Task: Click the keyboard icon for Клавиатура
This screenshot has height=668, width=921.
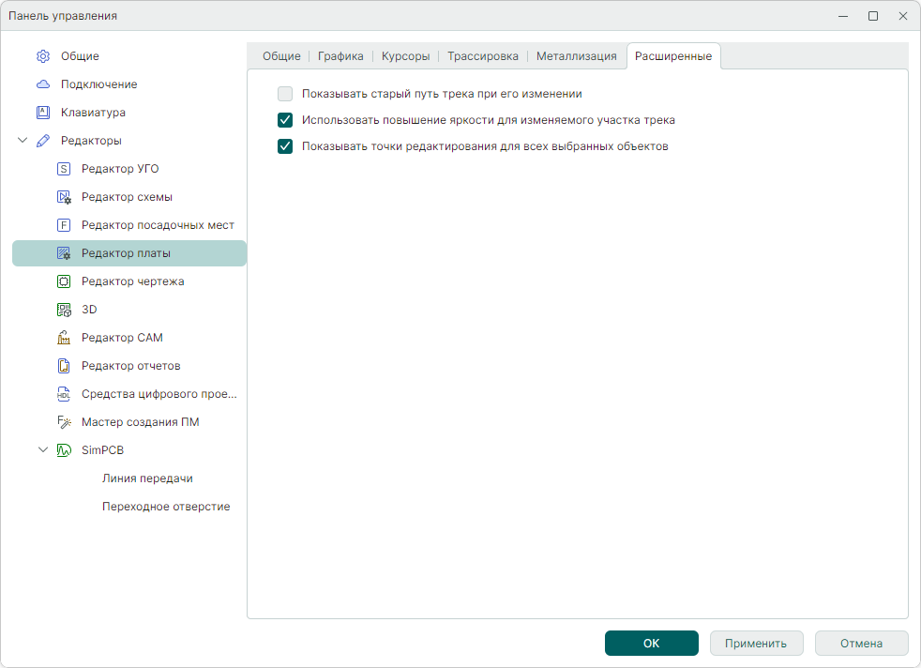Action: (43, 113)
